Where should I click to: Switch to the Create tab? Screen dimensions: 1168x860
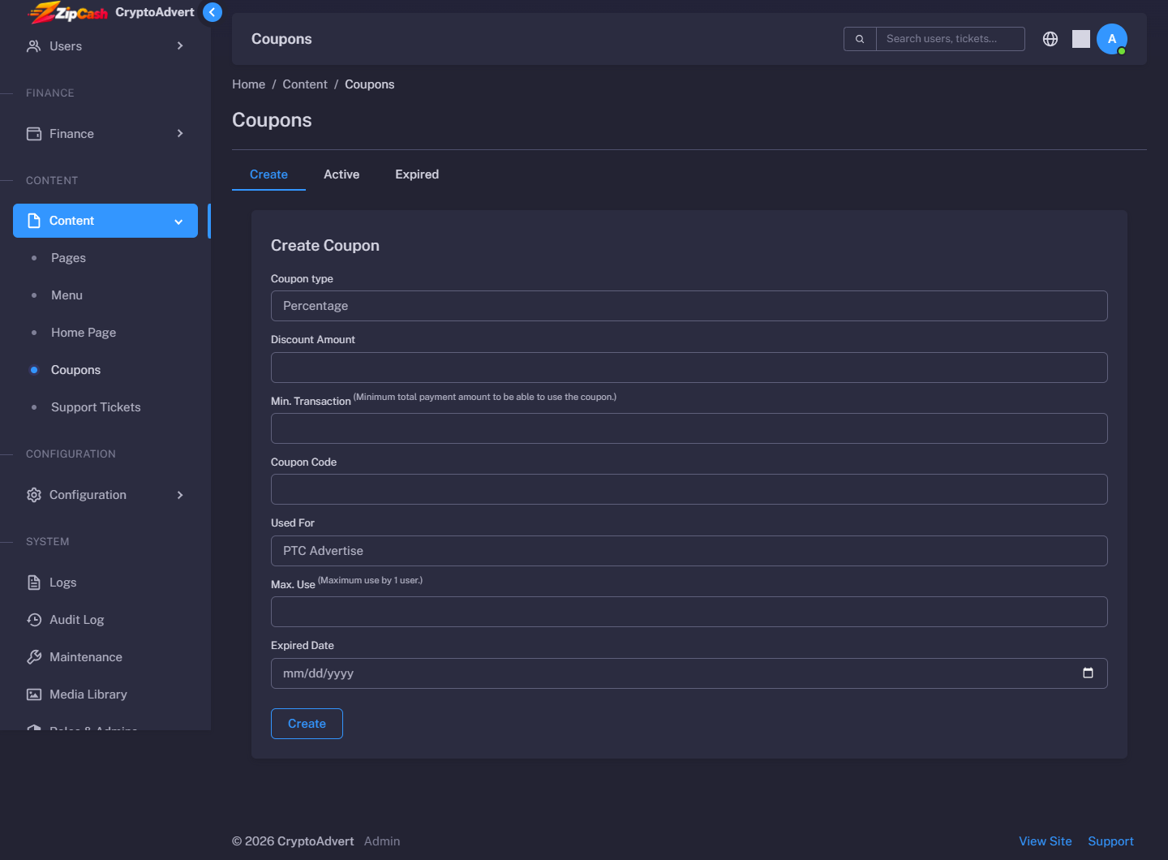[x=268, y=174]
